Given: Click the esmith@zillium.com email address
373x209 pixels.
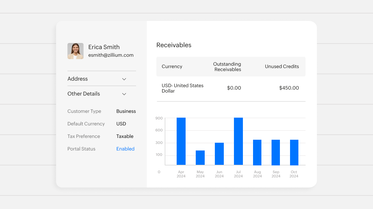Looking at the screenshot, I should pyautogui.click(x=111, y=55).
